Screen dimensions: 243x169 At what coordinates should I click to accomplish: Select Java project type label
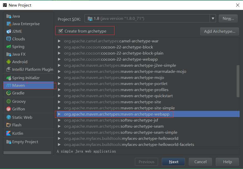pos(16,16)
